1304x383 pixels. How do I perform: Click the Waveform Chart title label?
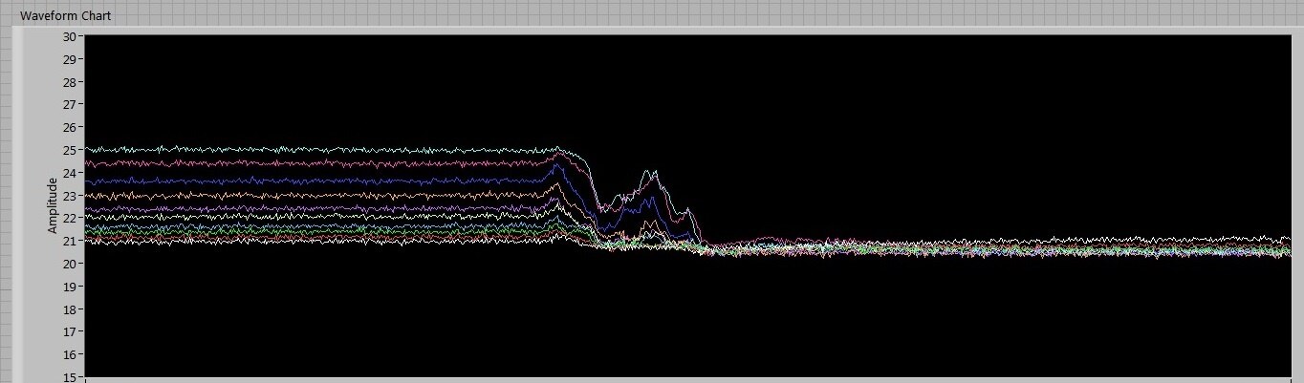[x=66, y=16]
